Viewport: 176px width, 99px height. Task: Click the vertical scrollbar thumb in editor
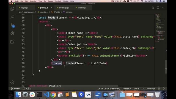tap(166, 67)
